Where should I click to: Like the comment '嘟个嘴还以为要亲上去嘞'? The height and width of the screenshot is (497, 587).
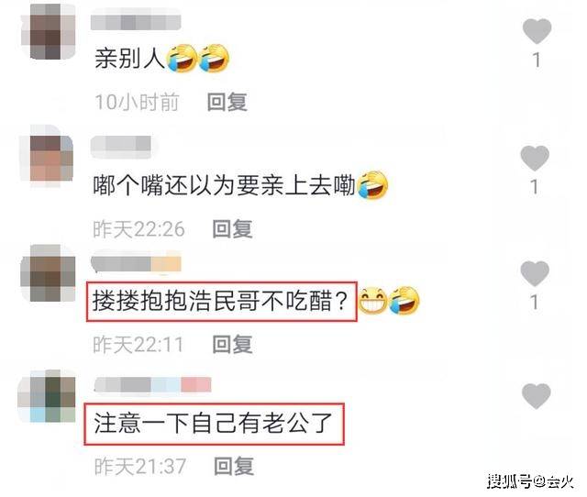click(x=535, y=158)
